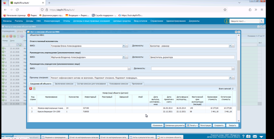Click the Закрыть button

pos(232,125)
